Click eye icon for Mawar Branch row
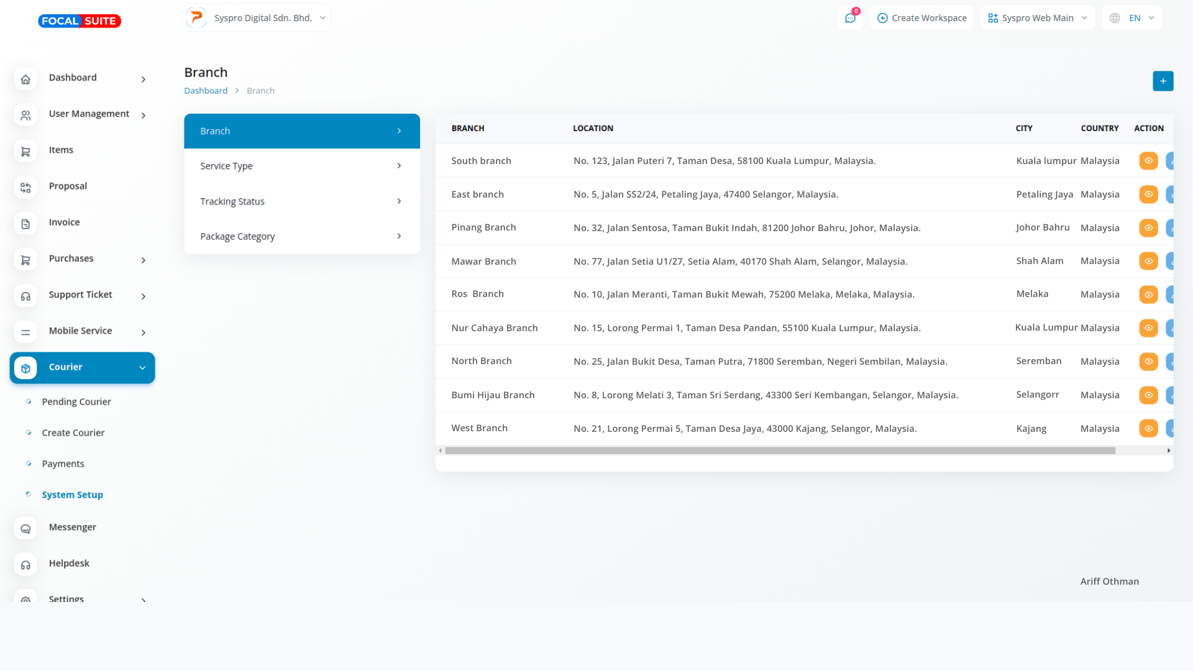The height and width of the screenshot is (671, 1193). click(1148, 261)
